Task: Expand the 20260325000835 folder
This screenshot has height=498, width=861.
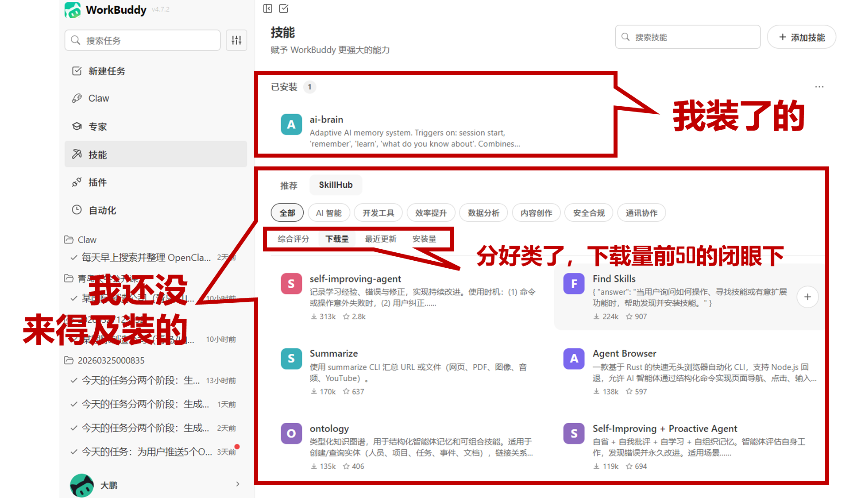Action: 104,360
